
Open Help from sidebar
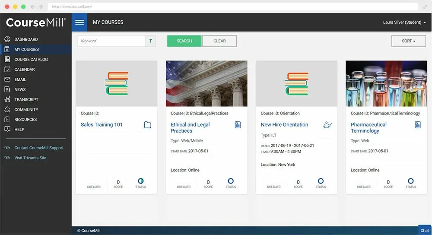[36, 129]
